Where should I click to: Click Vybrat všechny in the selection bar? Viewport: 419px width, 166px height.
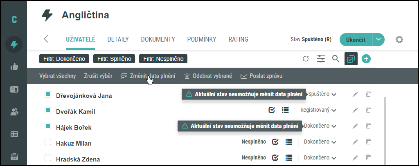[x=58, y=76]
